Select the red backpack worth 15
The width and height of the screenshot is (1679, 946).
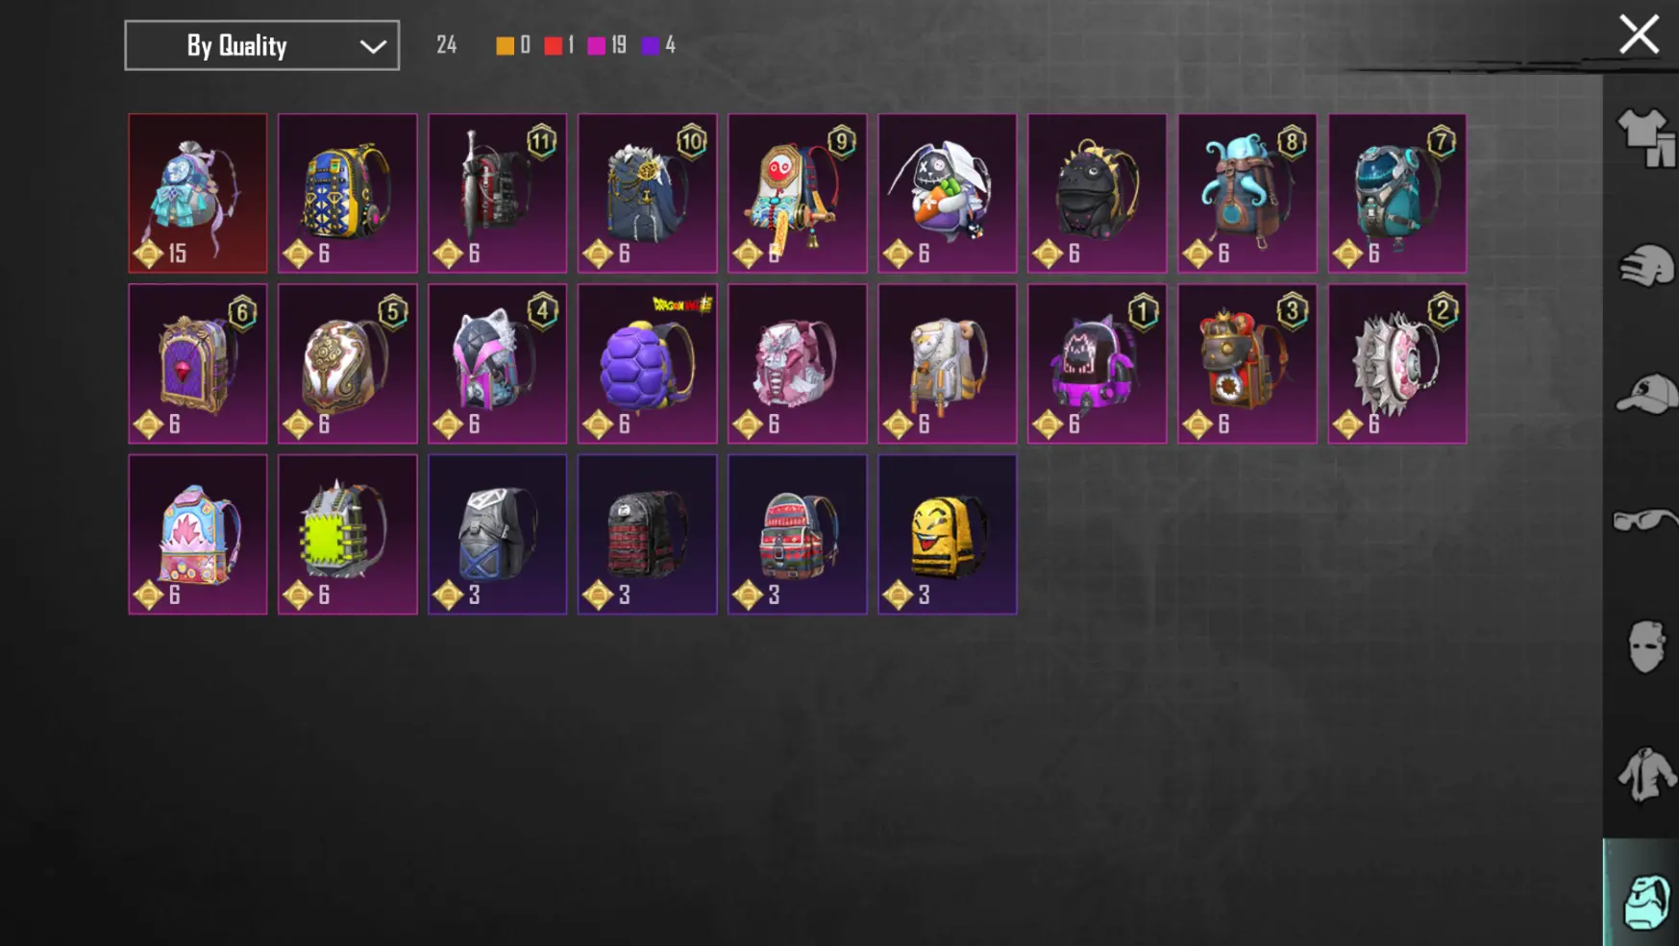[198, 193]
